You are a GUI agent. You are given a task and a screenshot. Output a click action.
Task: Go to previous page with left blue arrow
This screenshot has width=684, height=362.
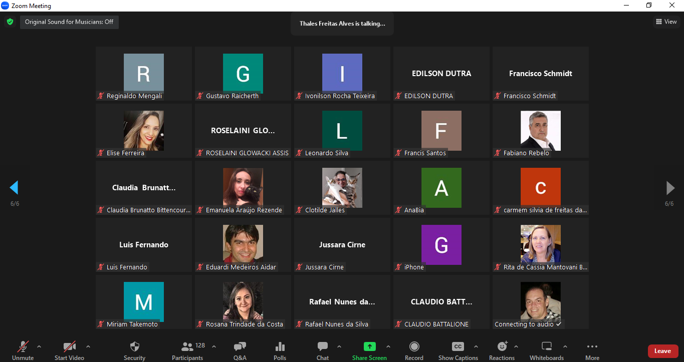point(14,188)
